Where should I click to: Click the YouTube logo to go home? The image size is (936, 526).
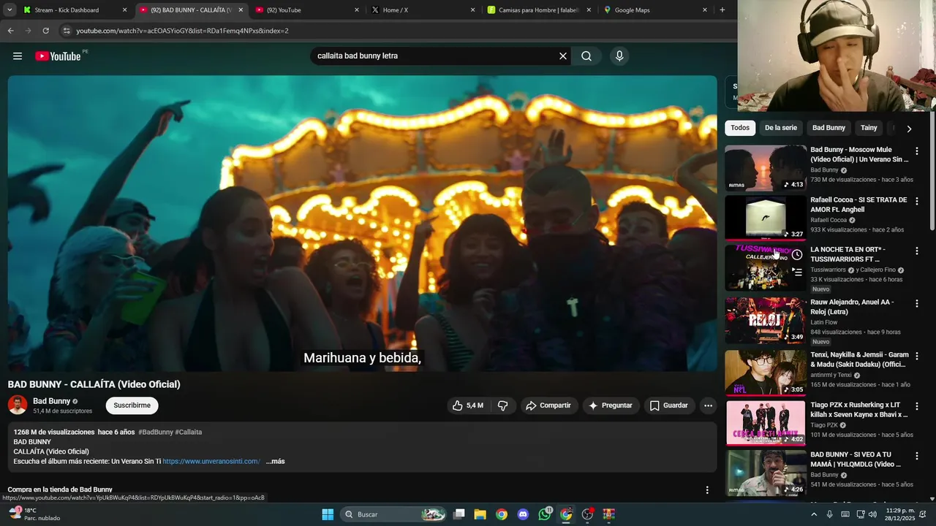pyautogui.click(x=58, y=56)
